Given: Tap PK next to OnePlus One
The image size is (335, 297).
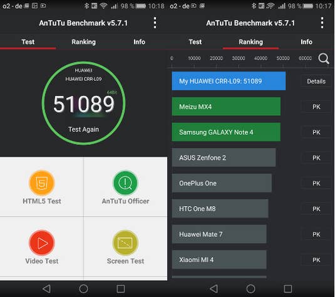Looking at the screenshot, I should click(x=316, y=183).
